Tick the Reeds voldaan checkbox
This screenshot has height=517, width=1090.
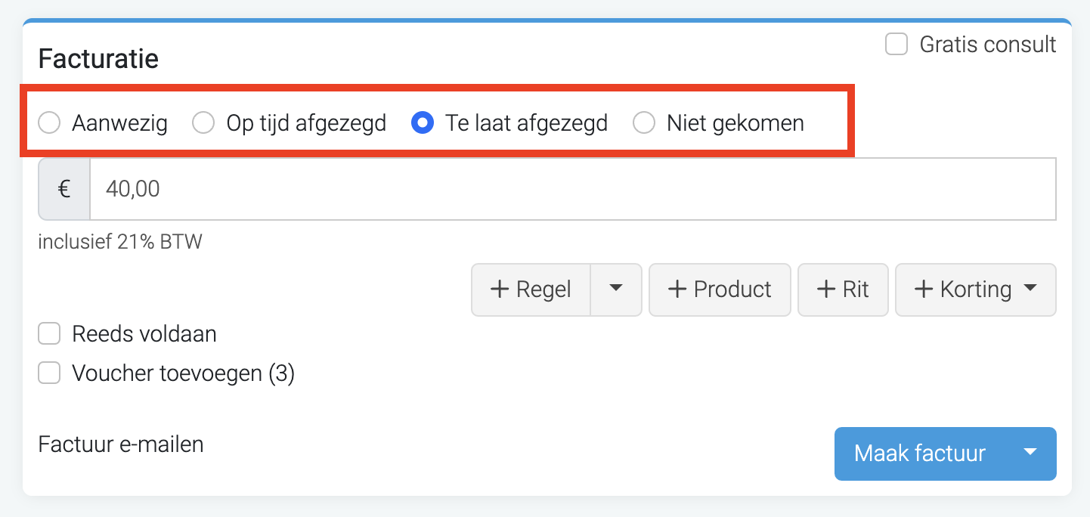click(50, 333)
